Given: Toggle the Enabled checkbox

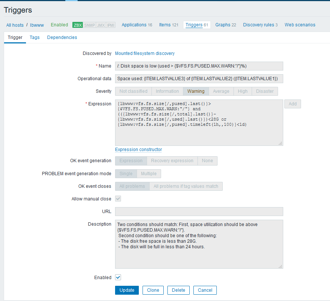Looking at the screenshot, I should point(118,277).
